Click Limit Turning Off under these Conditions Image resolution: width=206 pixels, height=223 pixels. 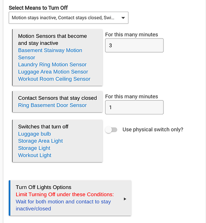65,194
